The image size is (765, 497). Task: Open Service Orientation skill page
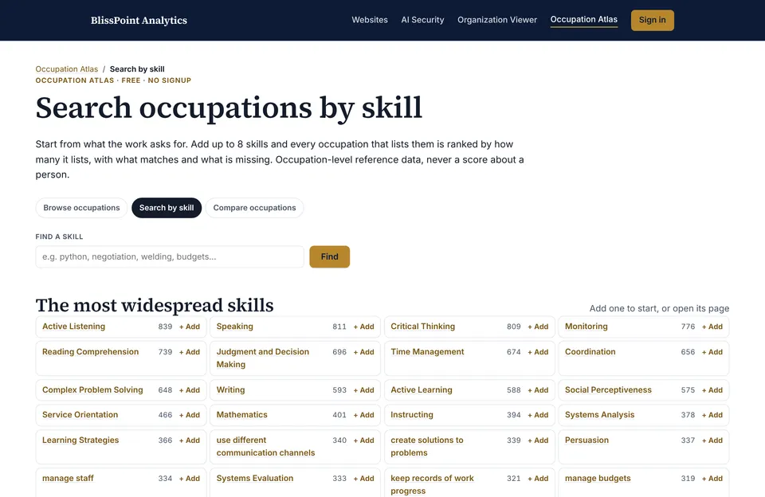[x=80, y=415]
